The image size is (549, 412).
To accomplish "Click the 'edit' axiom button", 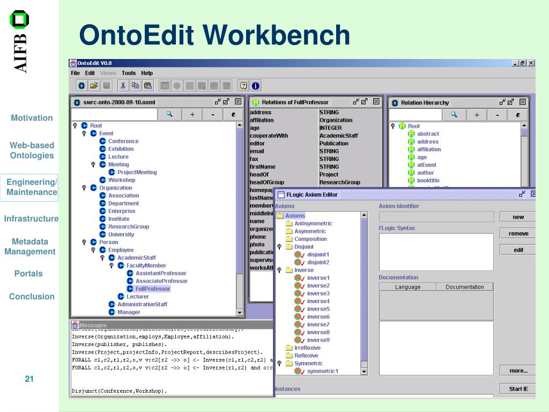I will click(517, 250).
